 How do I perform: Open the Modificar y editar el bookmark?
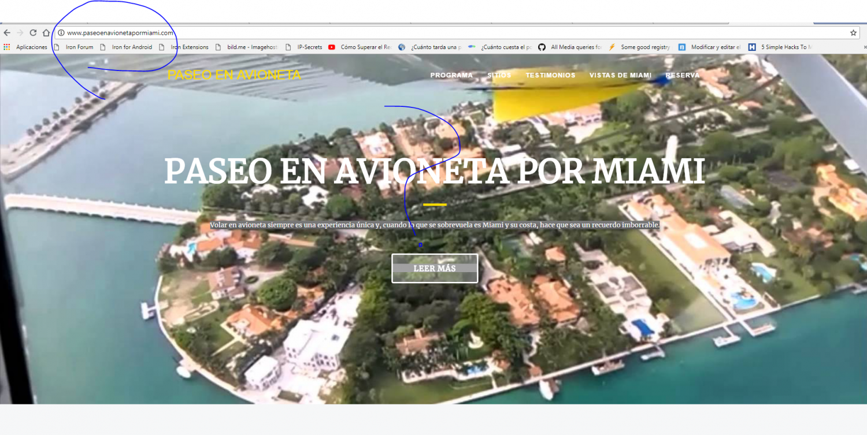pos(710,47)
